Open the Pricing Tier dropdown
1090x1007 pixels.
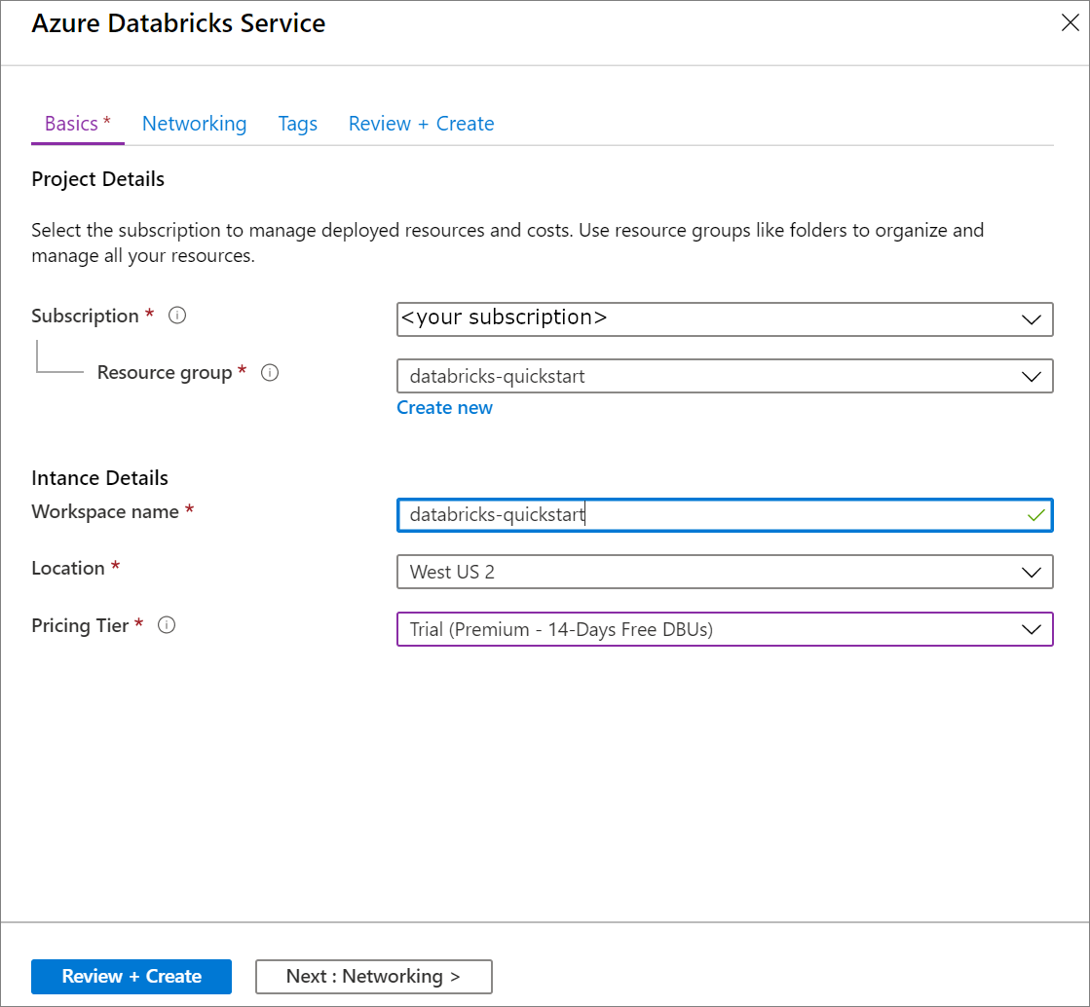[1032, 629]
